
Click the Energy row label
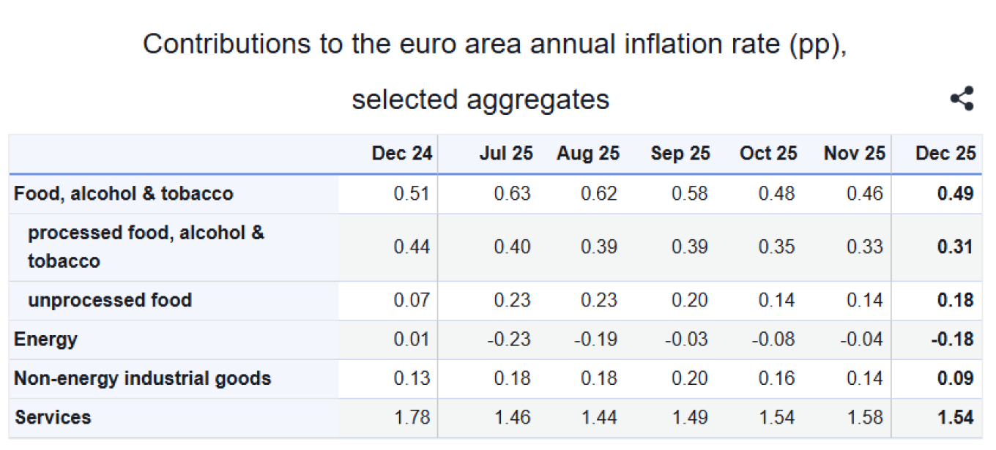[x=45, y=340]
